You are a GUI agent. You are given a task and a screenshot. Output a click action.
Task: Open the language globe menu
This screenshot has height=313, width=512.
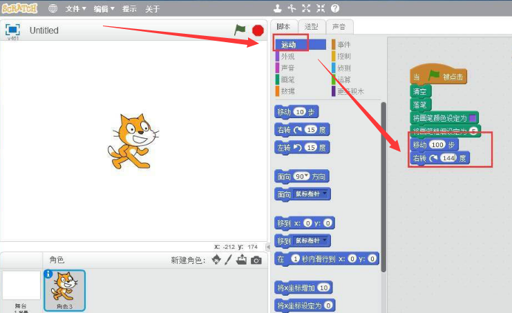coord(53,8)
